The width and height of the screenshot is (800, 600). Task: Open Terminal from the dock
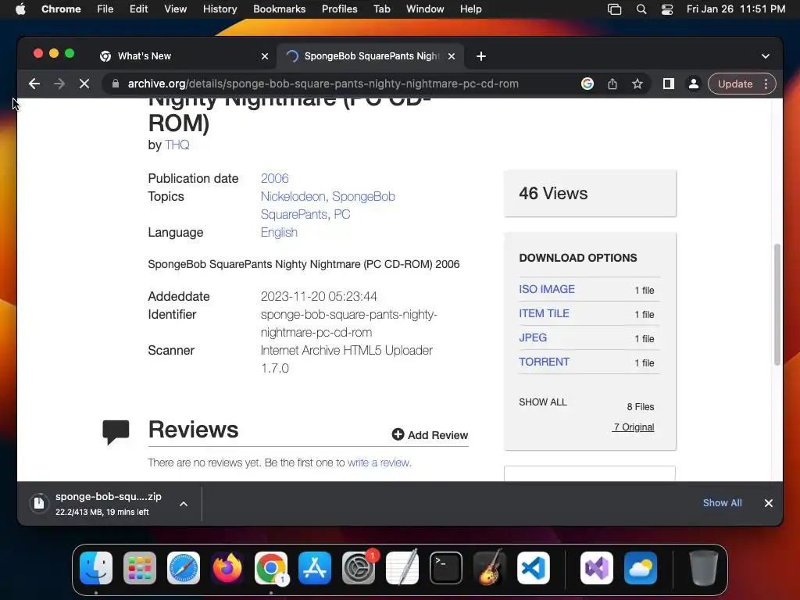coord(446,568)
